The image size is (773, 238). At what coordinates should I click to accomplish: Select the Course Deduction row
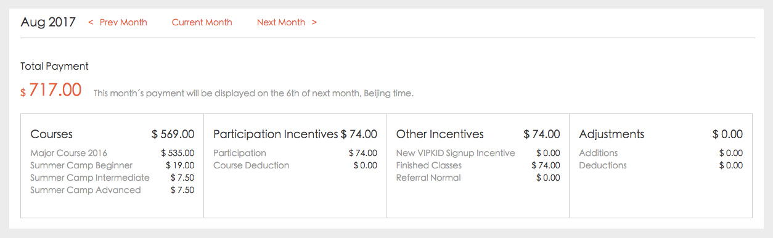pyautogui.click(x=295, y=165)
